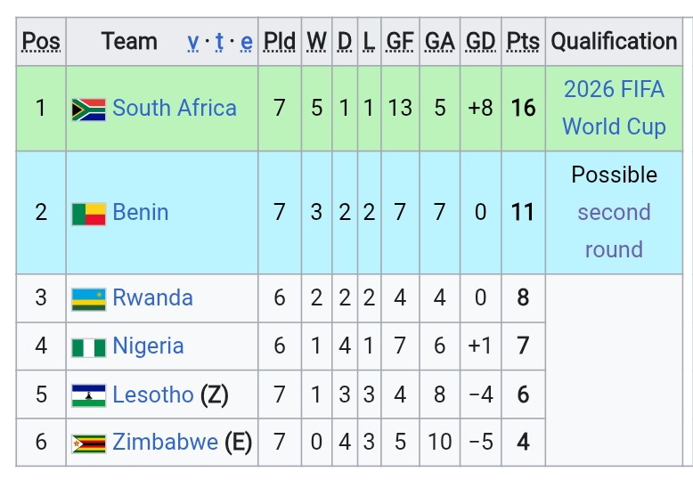Image resolution: width=693 pixels, height=480 pixels.
Task: Click the GD column header abbreviation
Action: point(481,42)
